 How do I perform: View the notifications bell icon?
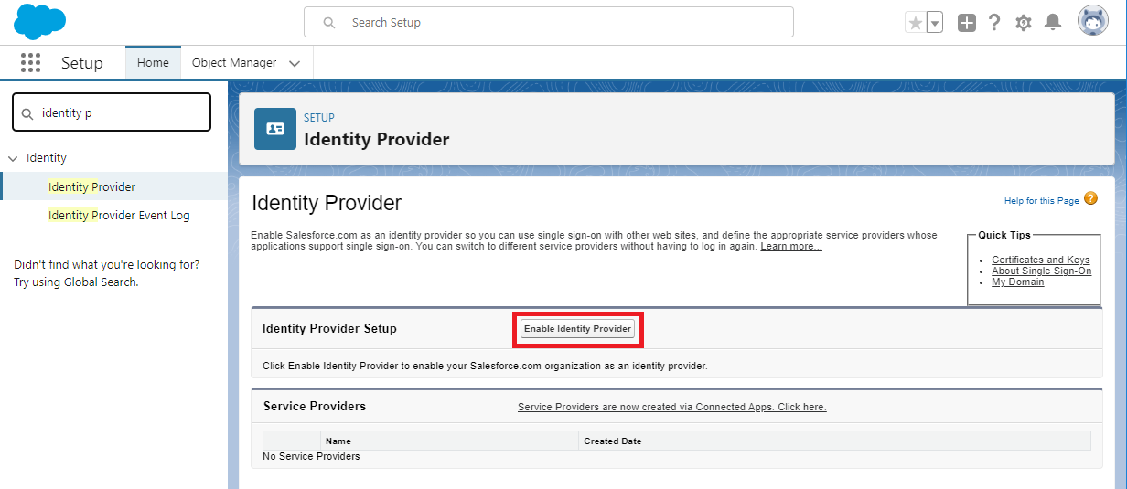pos(1053,23)
